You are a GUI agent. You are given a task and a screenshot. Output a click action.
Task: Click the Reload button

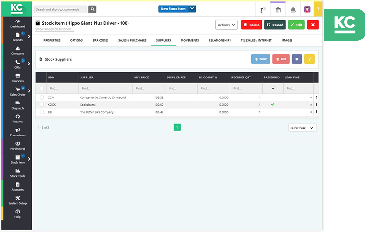275,25
